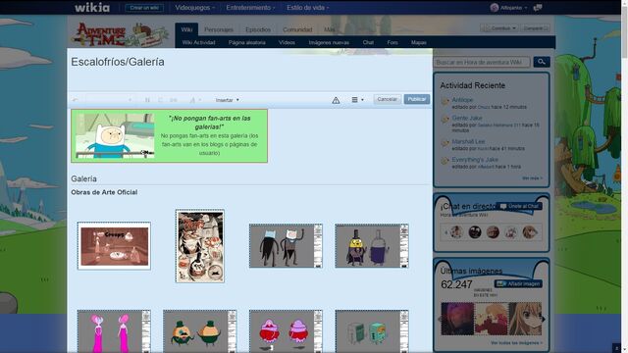Select the Wiki tab

[186, 29]
